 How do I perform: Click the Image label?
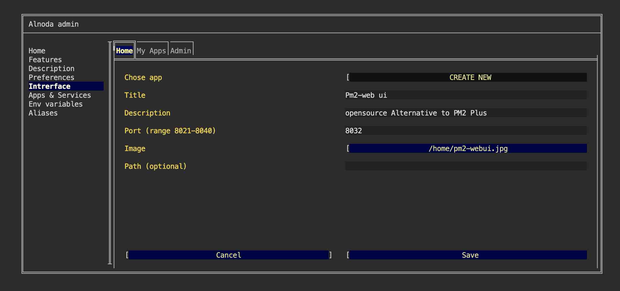[135, 149]
